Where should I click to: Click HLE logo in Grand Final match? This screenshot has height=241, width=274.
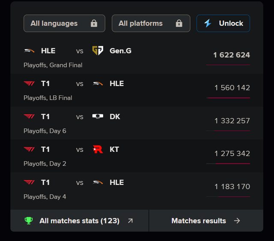(29, 51)
